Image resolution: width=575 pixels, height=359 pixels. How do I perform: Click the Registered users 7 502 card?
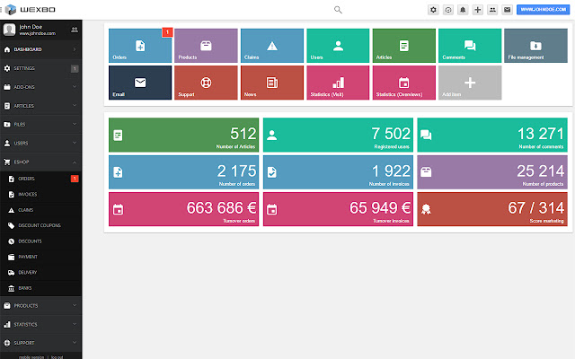pos(338,135)
